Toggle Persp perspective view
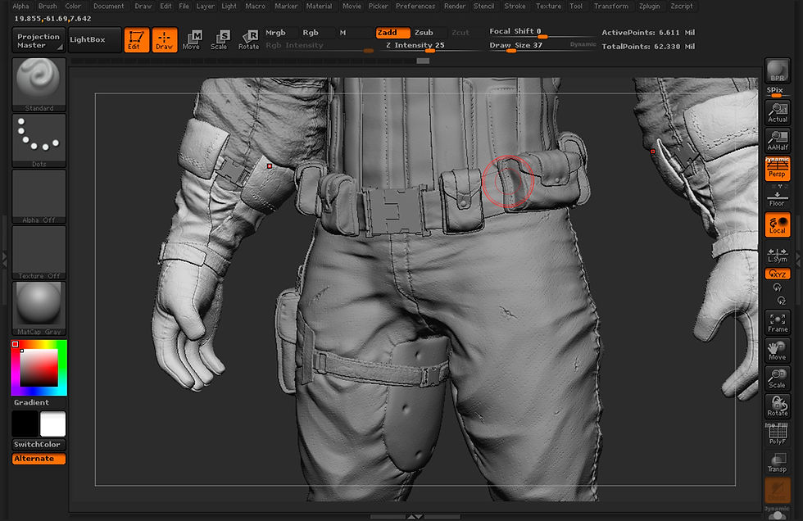This screenshot has width=803, height=521. 777,169
